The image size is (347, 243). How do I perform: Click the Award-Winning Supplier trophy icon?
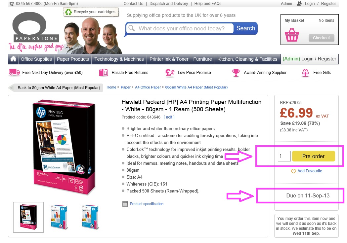pos(236,73)
